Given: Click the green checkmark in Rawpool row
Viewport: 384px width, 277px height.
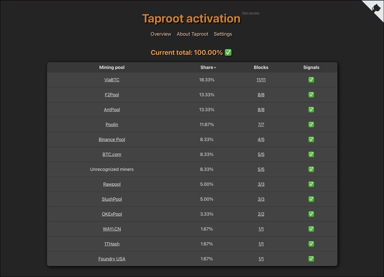Looking at the screenshot, I should click(x=311, y=184).
